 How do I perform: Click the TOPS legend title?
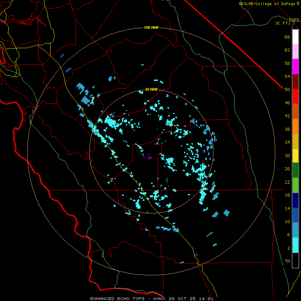[294, 20]
